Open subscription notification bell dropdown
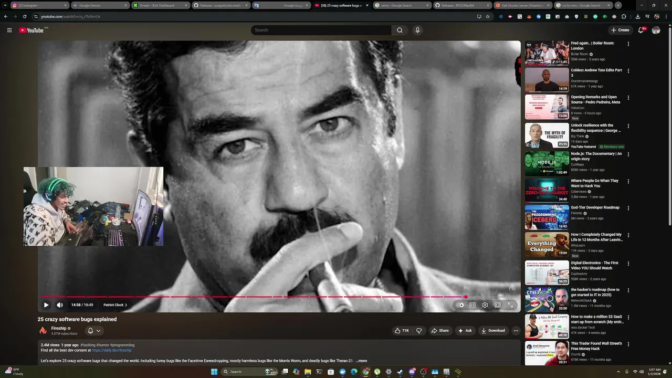 (x=94, y=331)
